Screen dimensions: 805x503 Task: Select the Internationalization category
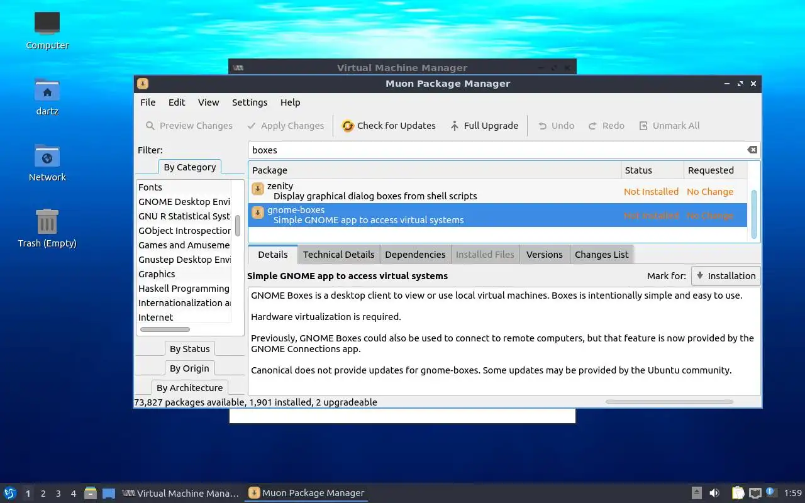click(184, 303)
